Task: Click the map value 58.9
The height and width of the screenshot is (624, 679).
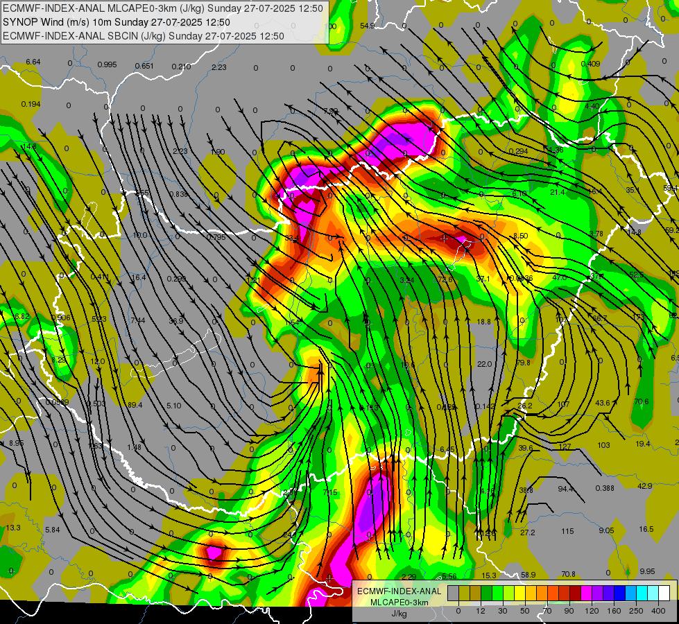Action: point(528,575)
